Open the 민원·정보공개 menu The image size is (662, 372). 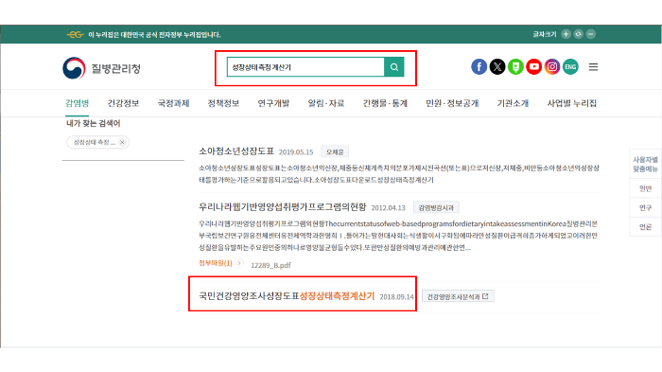(452, 103)
